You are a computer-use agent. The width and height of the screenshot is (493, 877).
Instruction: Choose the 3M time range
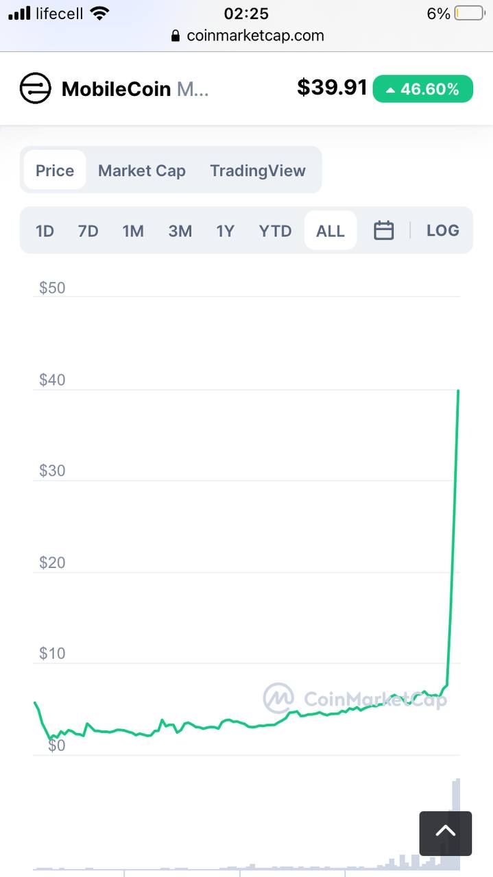click(180, 231)
